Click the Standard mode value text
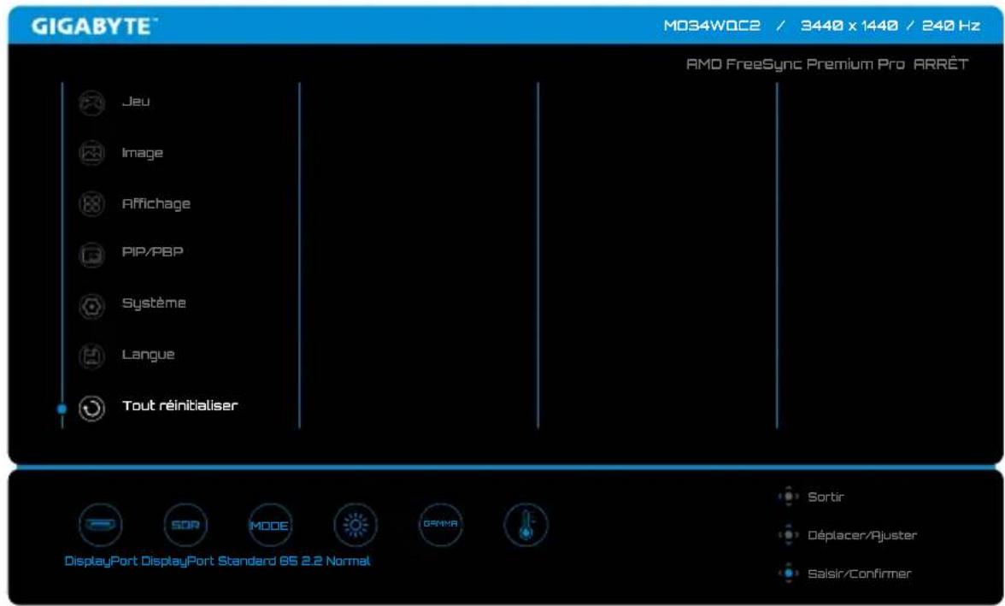1005x606 pixels. click(247, 561)
